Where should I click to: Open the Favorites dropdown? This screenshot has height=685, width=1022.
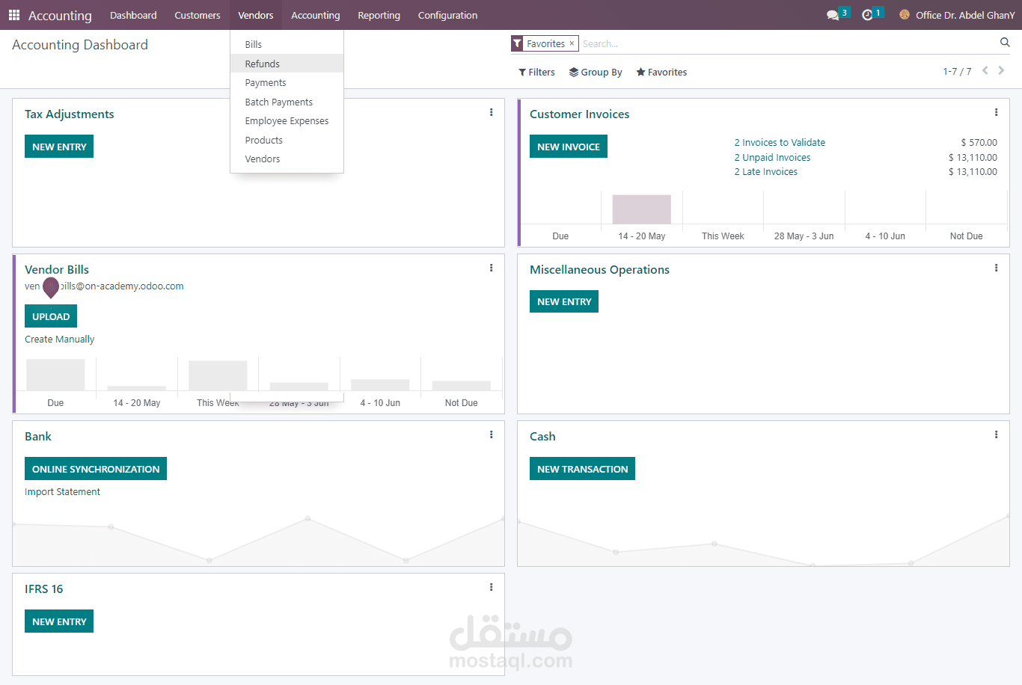[x=661, y=73]
